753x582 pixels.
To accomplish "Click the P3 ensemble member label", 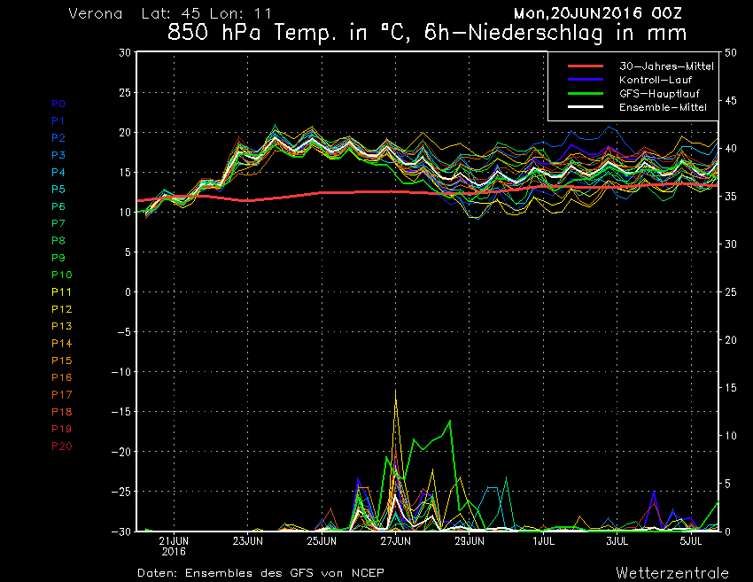I will [58, 155].
